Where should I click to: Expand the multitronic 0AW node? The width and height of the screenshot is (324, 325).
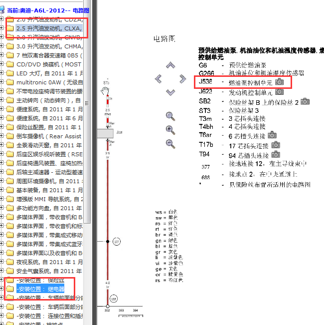tap(1, 82)
